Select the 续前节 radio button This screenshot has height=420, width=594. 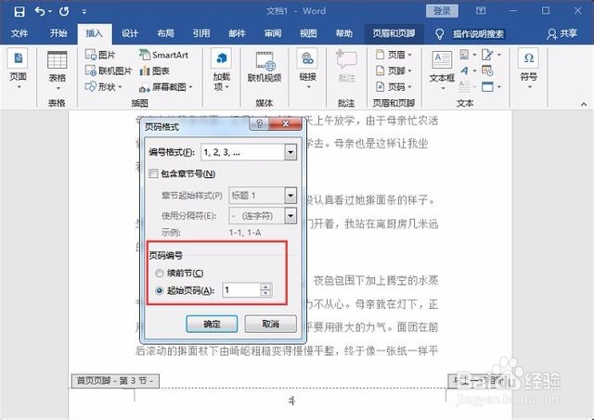(160, 274)
